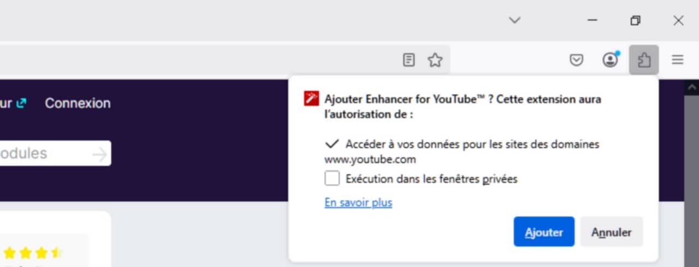Open the Save to Pocket icon

576,60
